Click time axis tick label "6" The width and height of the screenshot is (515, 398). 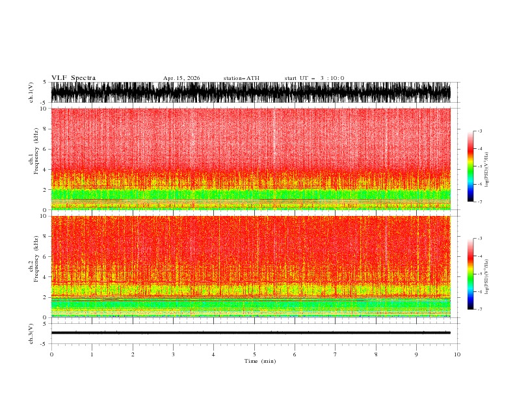(x=295, y=354)
